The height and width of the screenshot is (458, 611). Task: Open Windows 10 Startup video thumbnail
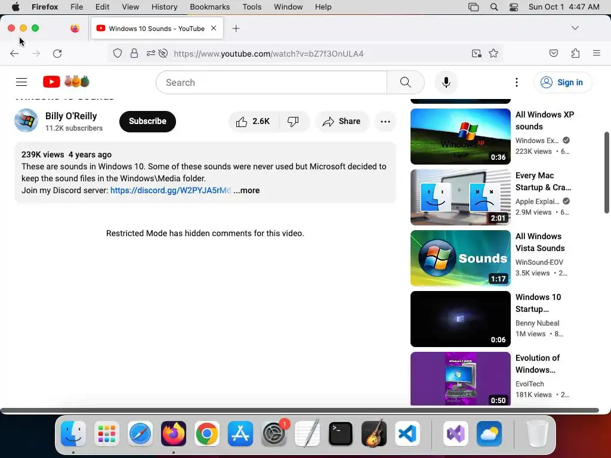460,318
